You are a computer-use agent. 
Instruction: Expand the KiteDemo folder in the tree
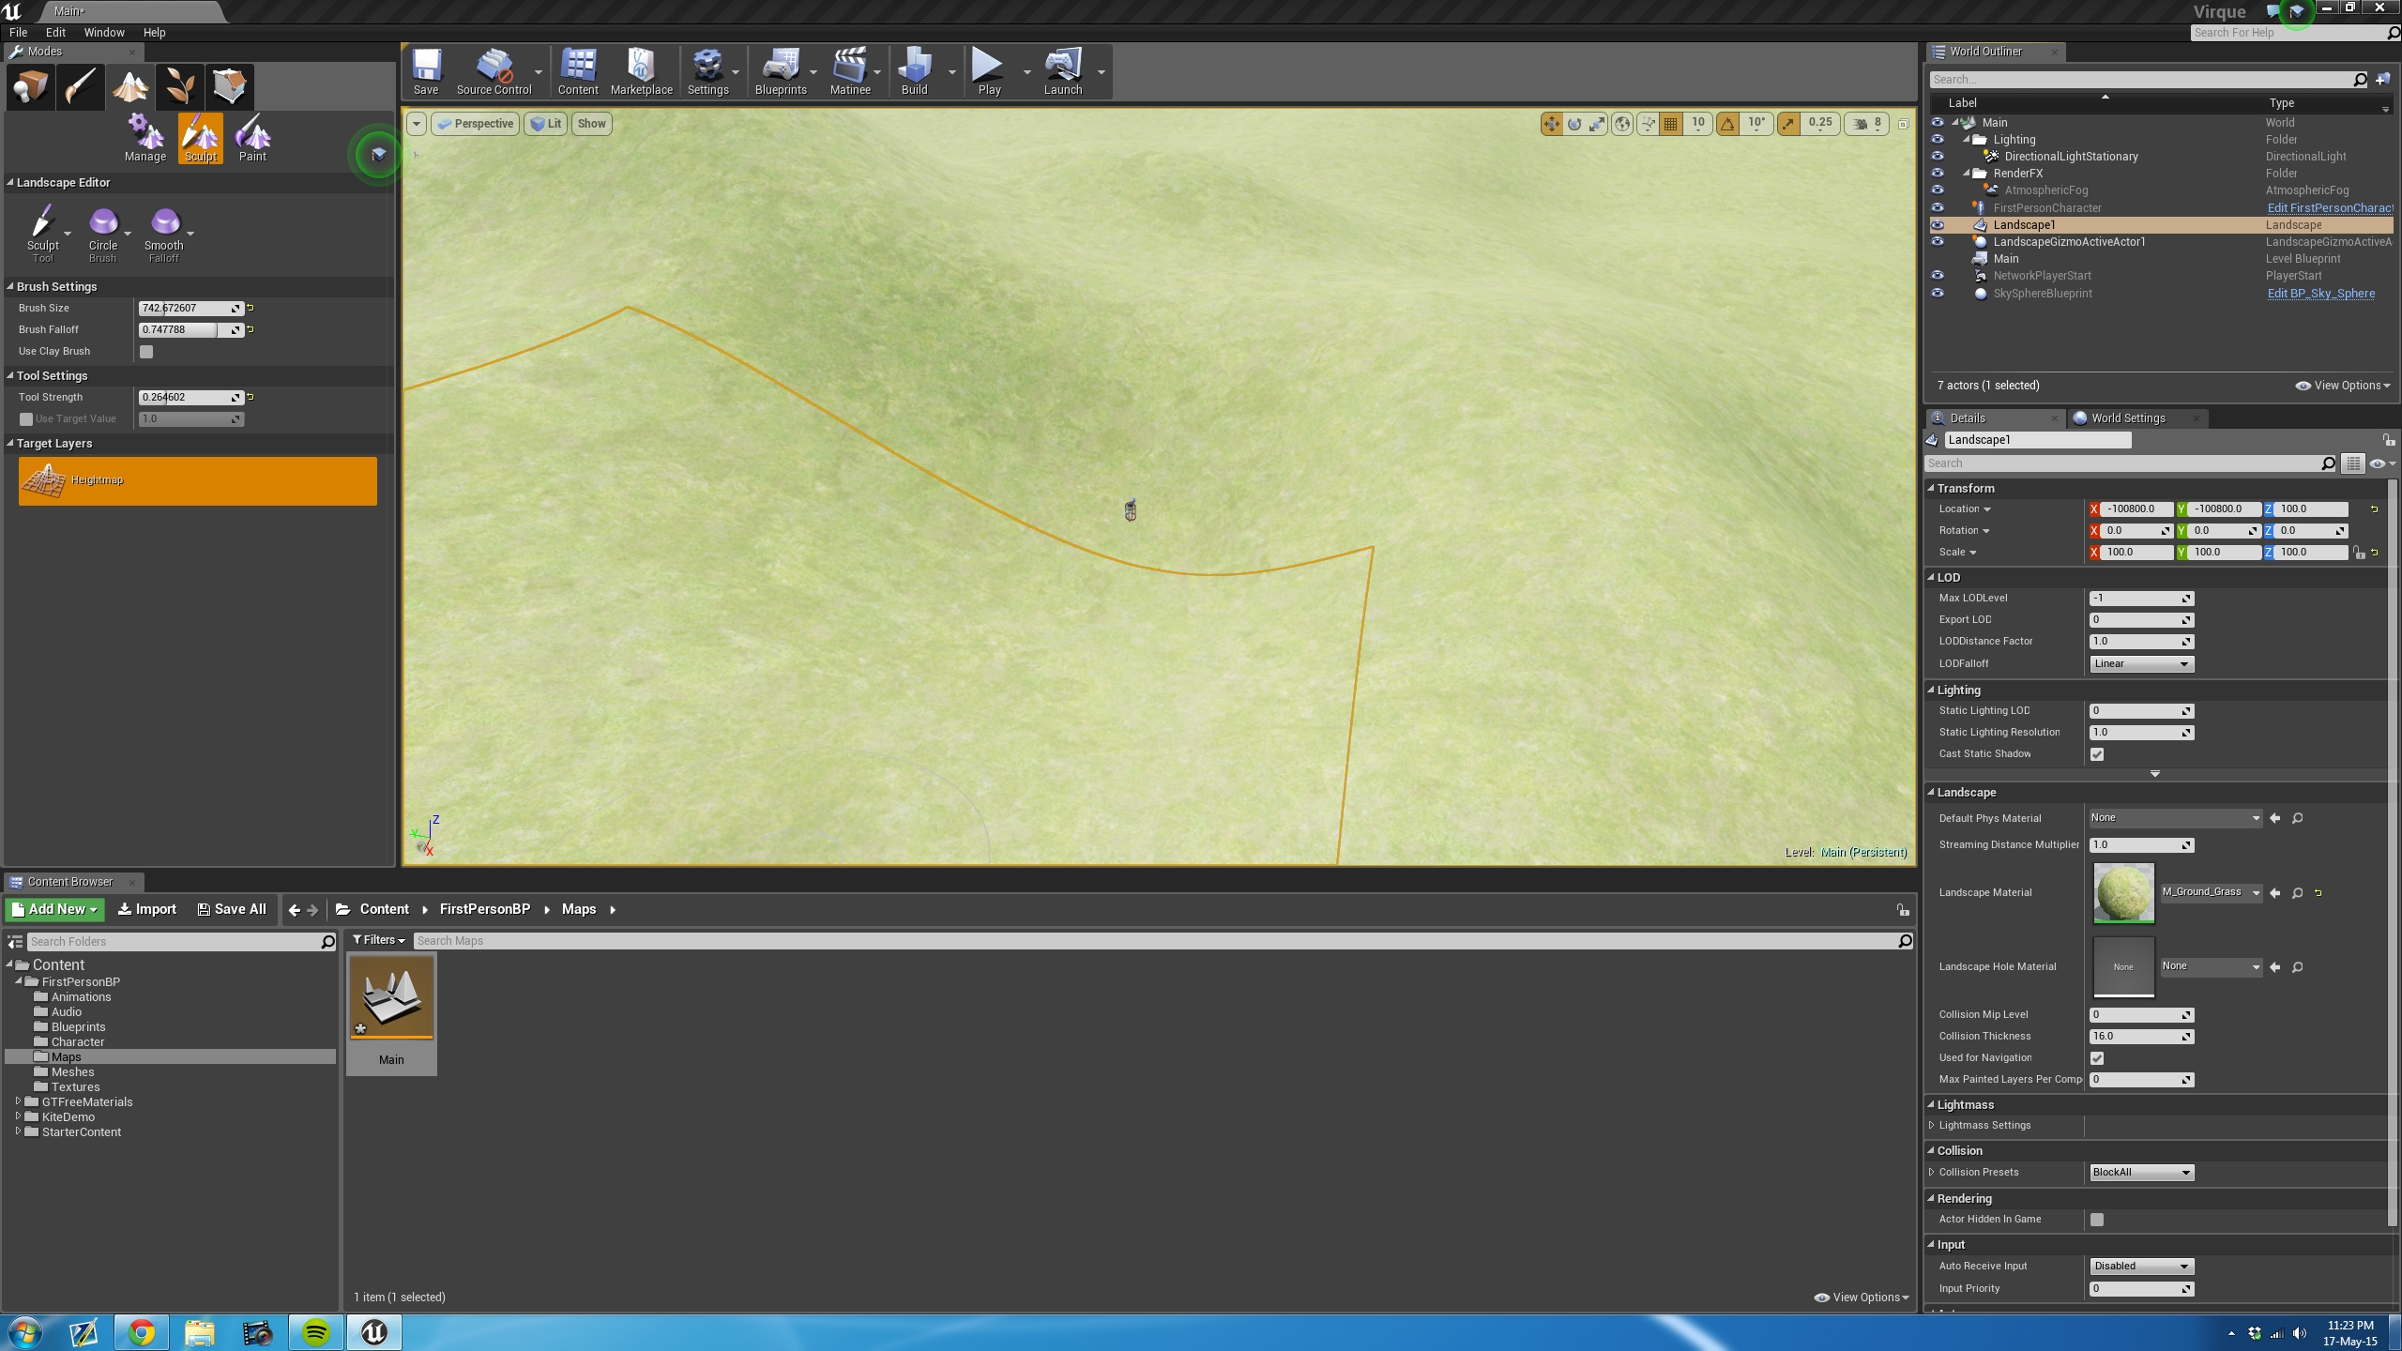18,1116
